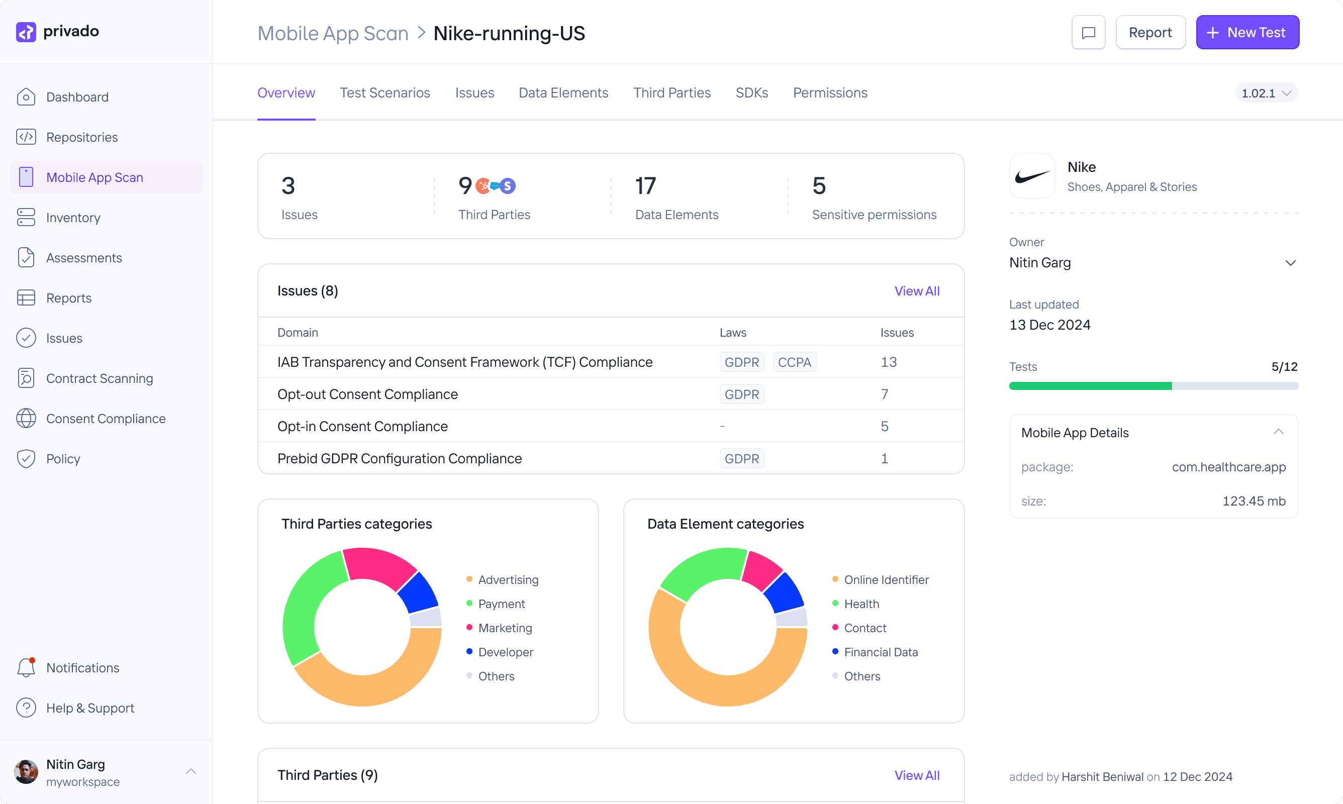The image size is (1343, 804).
Task: Open Repositories code icon in sidebar
Action: (26, 137)
